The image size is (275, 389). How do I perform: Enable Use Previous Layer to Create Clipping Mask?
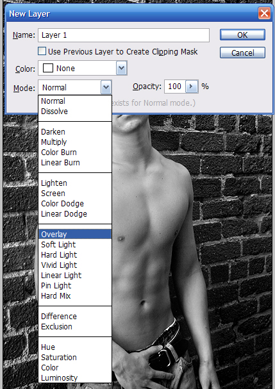[x=42, y=51]
